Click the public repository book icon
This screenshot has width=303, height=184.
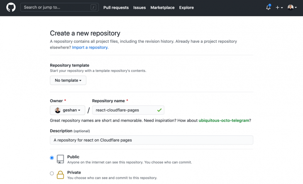point(60,159)
